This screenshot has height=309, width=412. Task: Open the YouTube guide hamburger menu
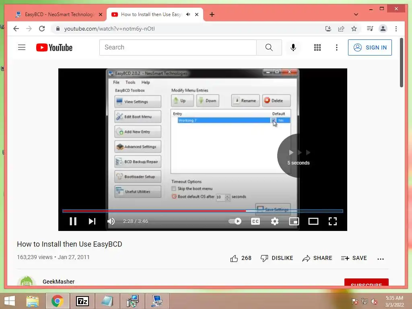tap(22, 47)
